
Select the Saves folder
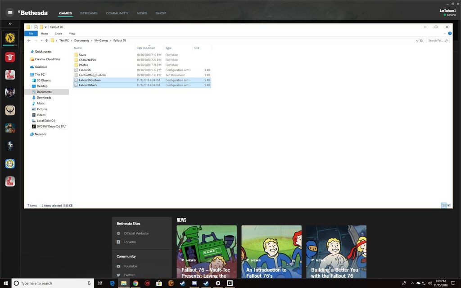point(142,55)
